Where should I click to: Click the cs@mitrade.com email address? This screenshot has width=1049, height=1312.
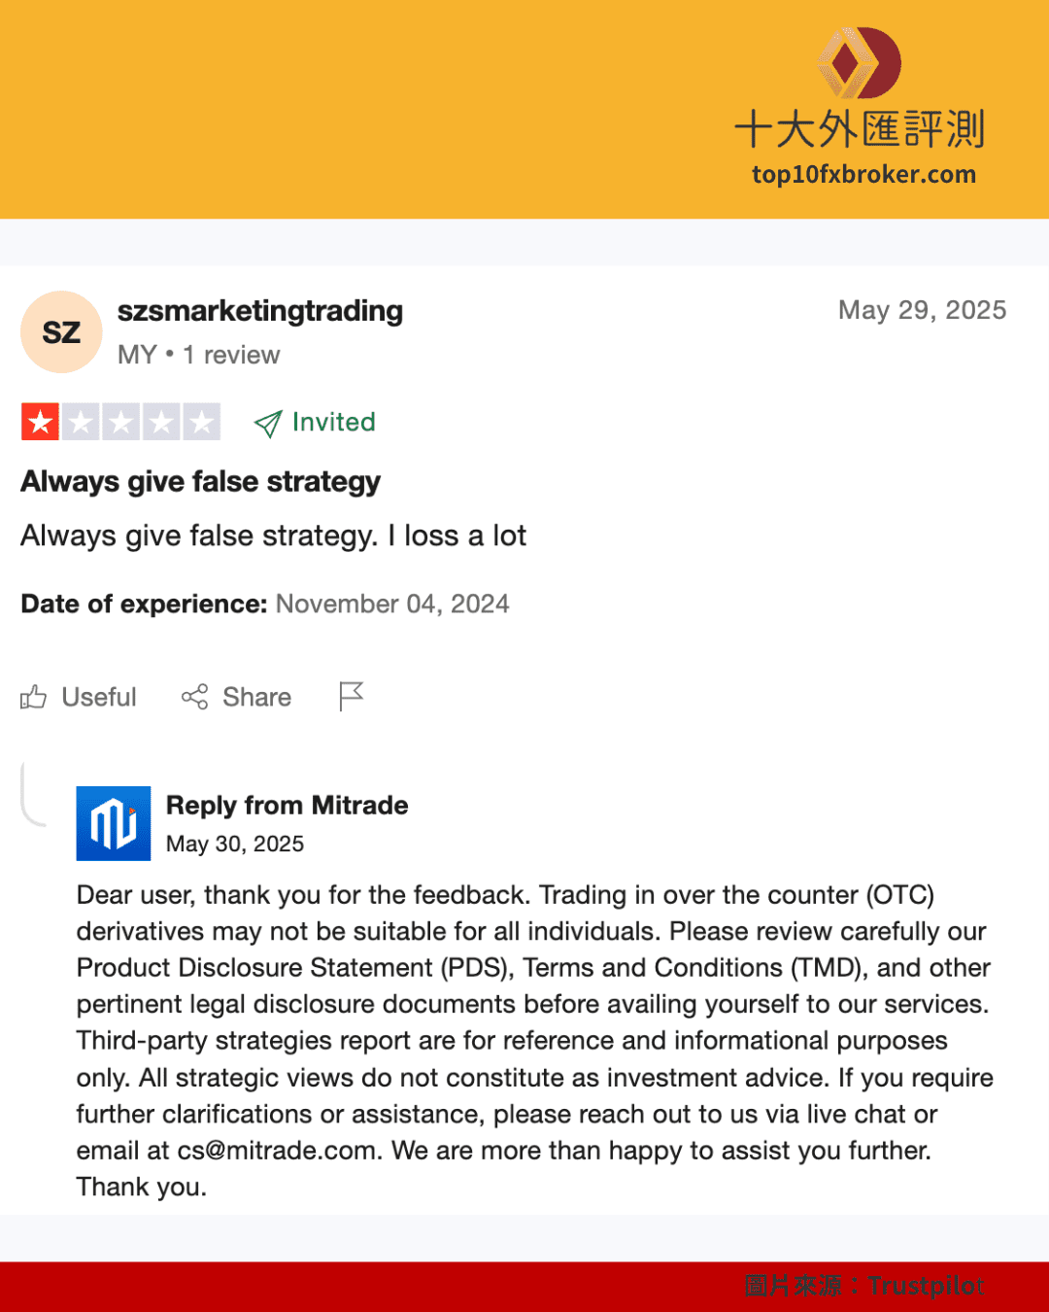pos(277,1151)
